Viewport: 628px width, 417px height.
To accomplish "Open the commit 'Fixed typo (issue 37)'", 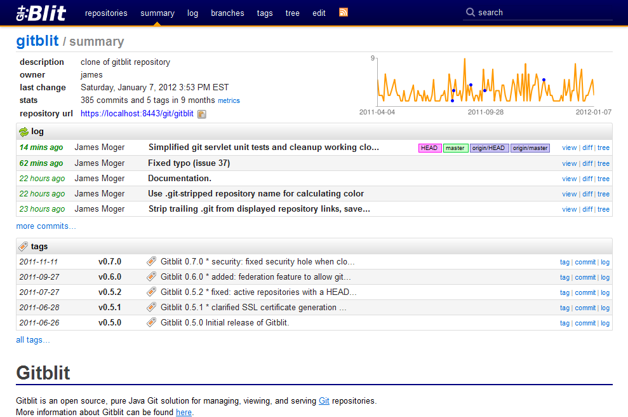I will [189, 163].
